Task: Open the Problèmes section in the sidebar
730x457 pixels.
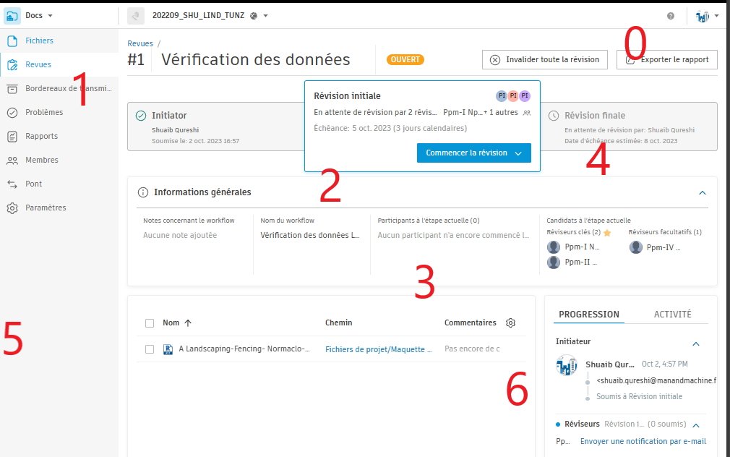Action: [x=45, y=112]
